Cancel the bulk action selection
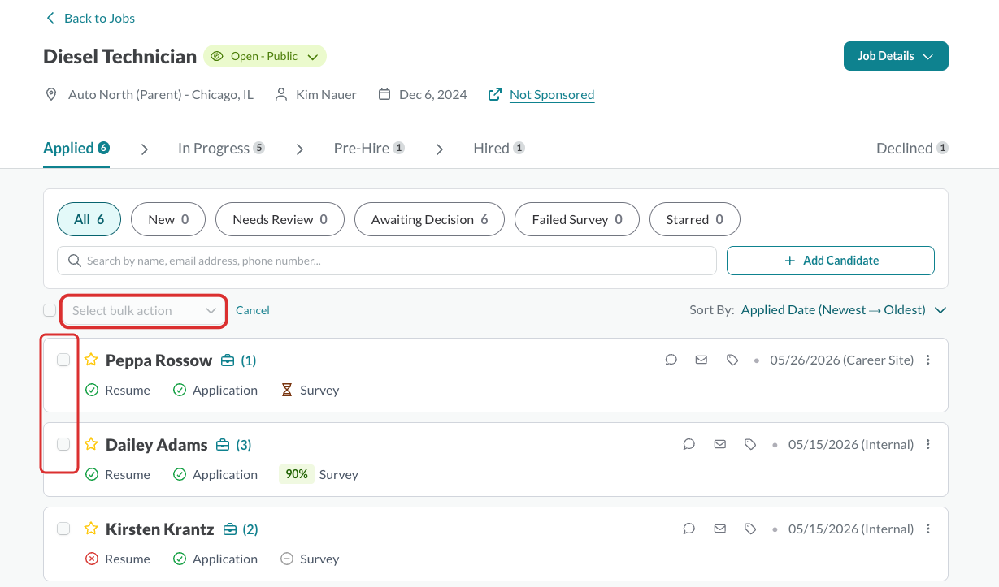Screen dimensions: 999x587 click(x=253, y=310)
